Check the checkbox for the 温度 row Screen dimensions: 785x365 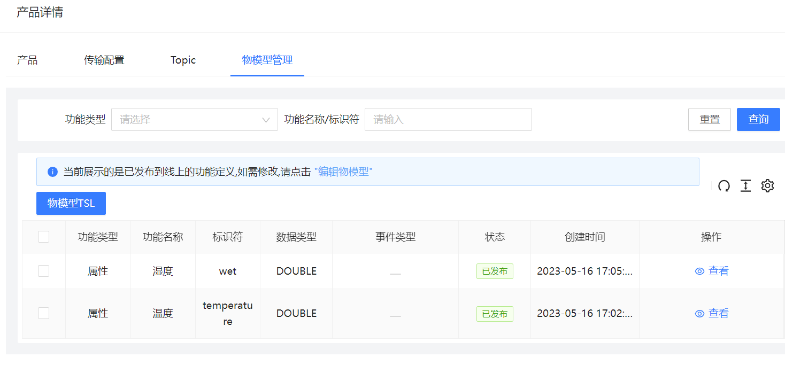tap(44, 313)
